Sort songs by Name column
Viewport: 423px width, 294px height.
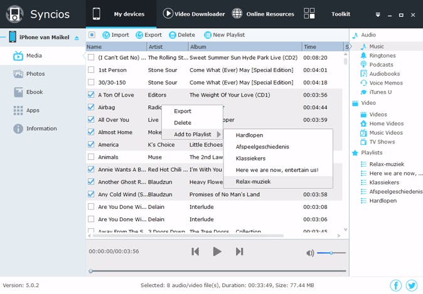[116, 46]
